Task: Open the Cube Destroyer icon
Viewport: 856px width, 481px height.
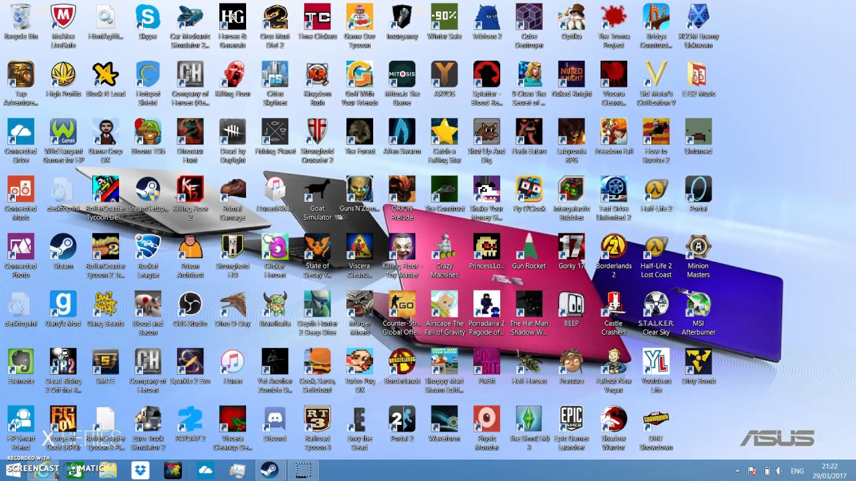Action: coord(529,26)
